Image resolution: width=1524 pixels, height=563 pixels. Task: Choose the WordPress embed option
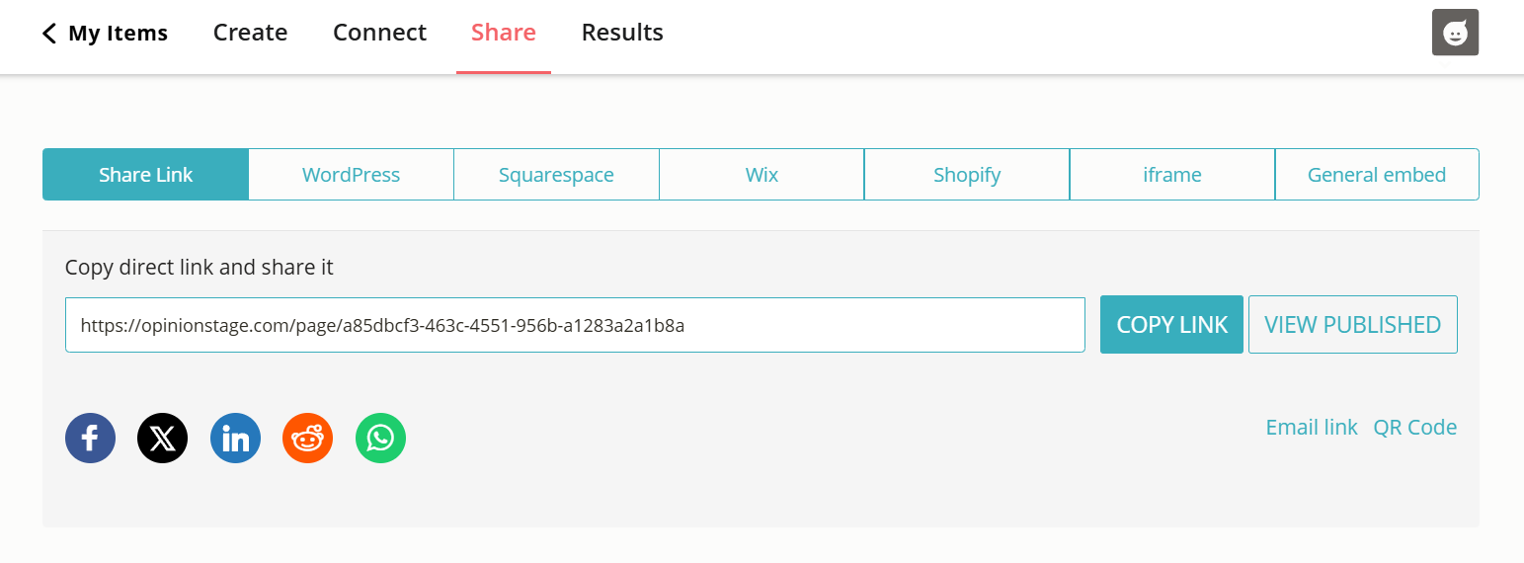click(351, 175)
